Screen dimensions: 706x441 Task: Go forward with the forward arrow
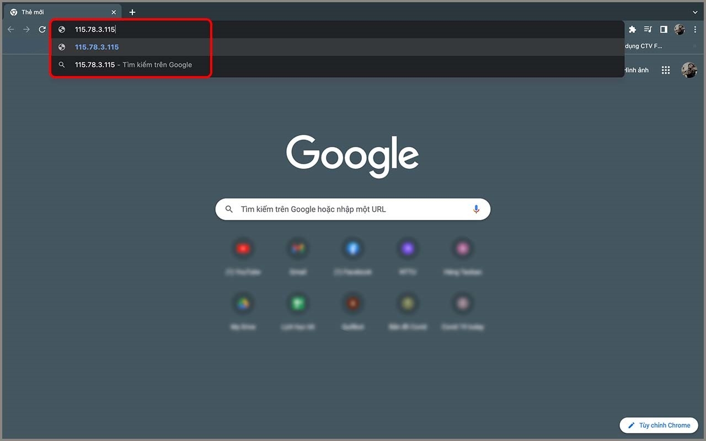tap(26, 29)
